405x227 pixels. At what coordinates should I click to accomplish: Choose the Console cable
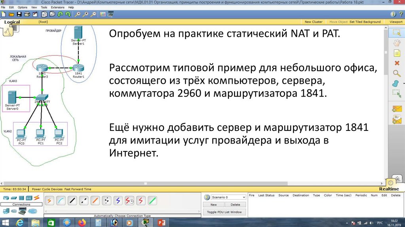click(61, 201)
